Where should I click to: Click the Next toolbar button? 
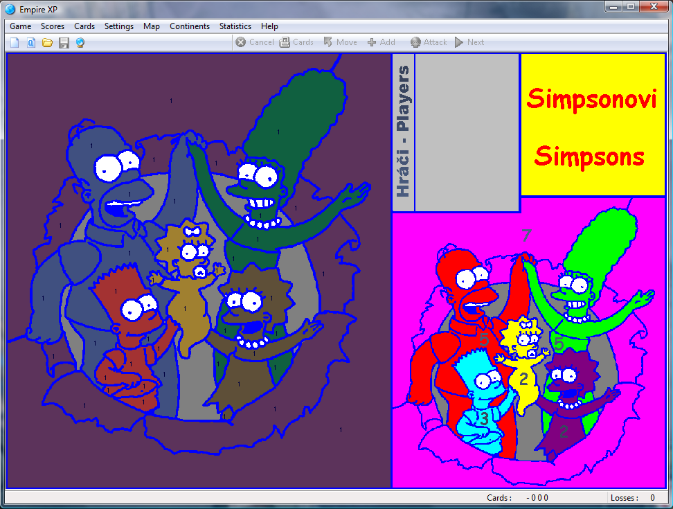[x=469, y=42]
